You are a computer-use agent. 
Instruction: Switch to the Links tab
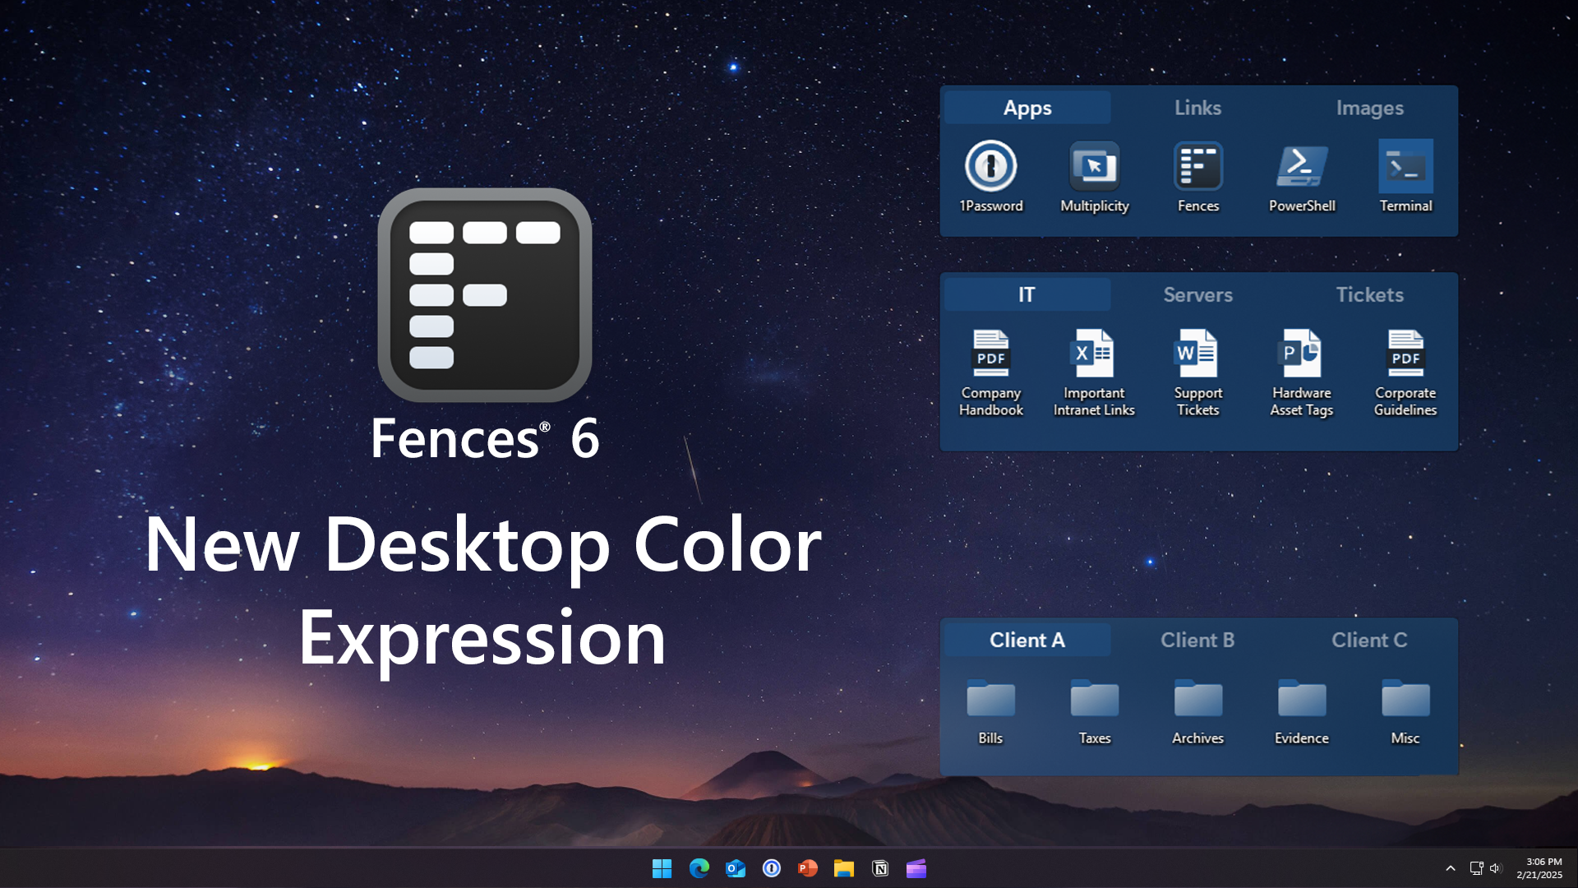pos(1197,108)
